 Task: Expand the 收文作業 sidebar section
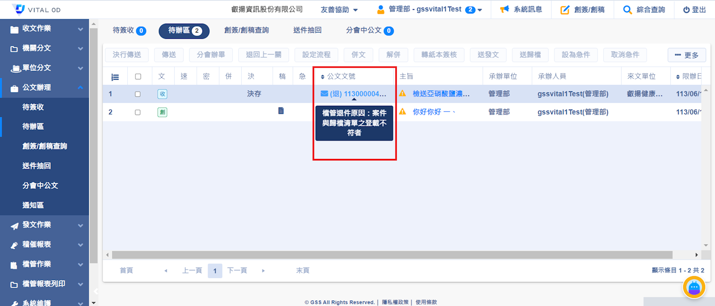click(45, 29)
